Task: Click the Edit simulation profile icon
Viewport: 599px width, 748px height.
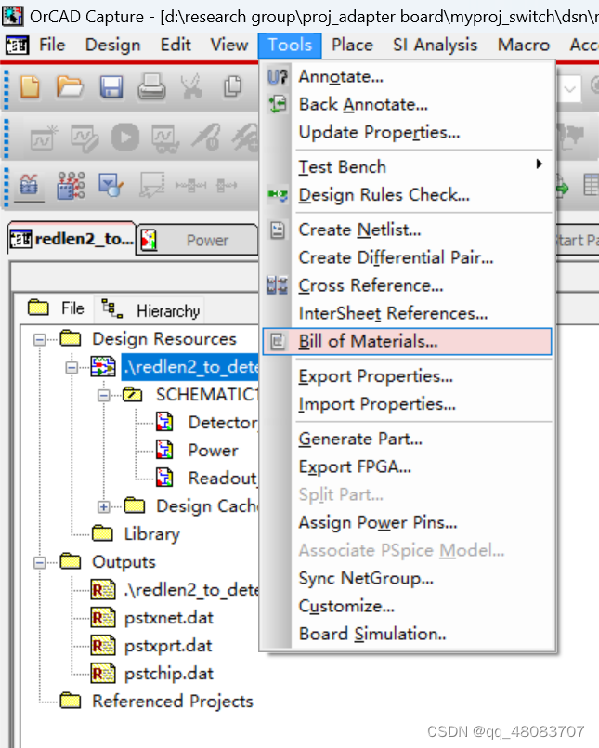Action: [x=85, y=138]
